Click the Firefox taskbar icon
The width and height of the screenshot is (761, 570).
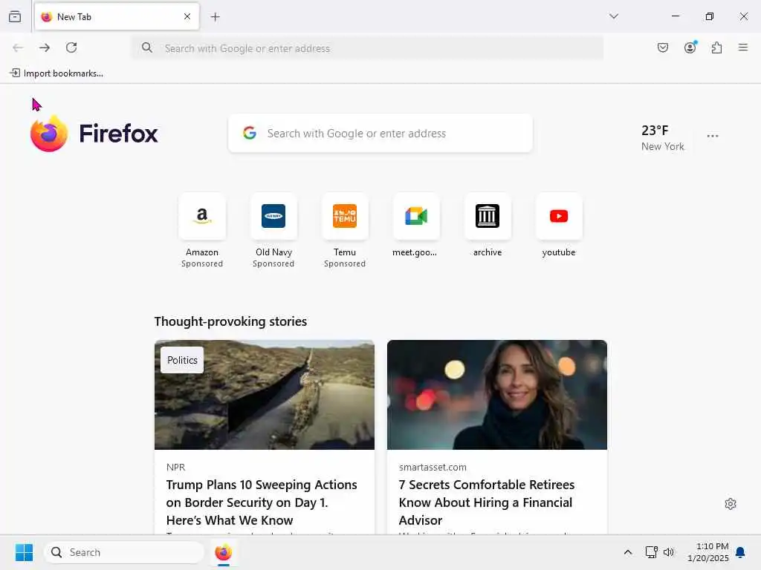[223, 552]
